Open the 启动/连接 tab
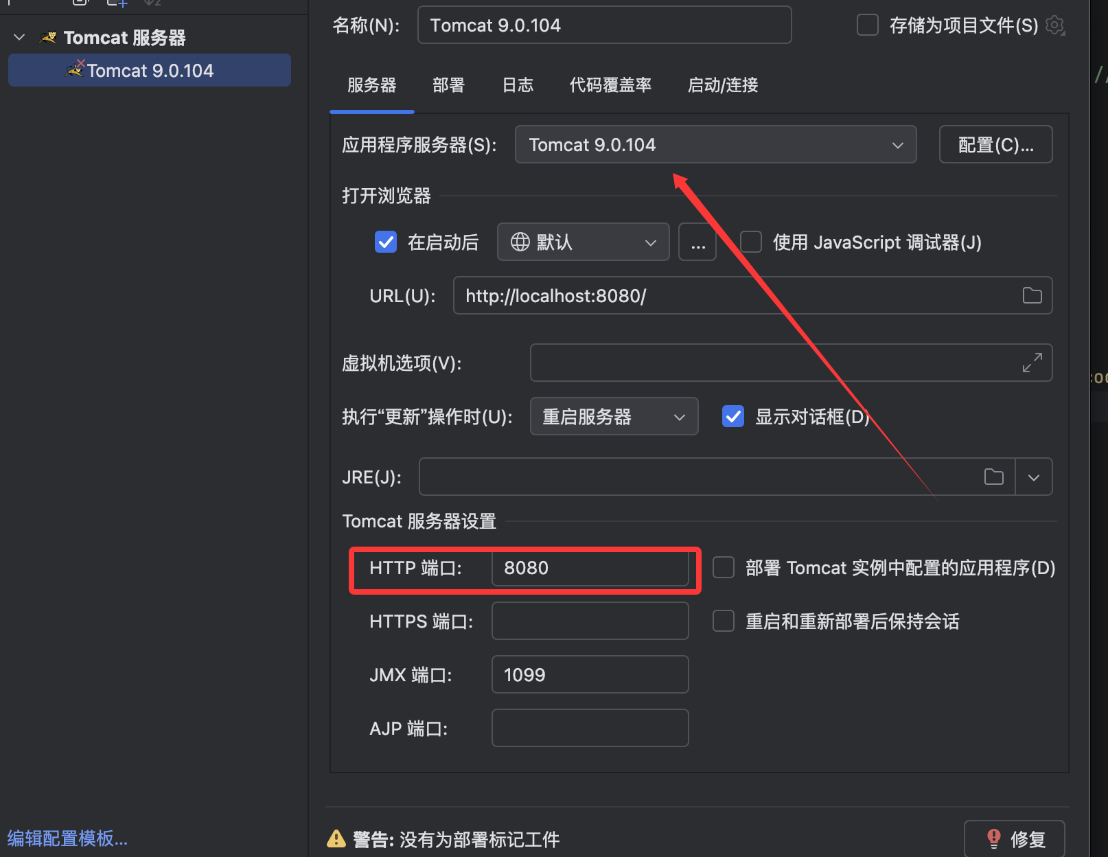Viewport: 1108px width, 857px height. pos(723,85)
